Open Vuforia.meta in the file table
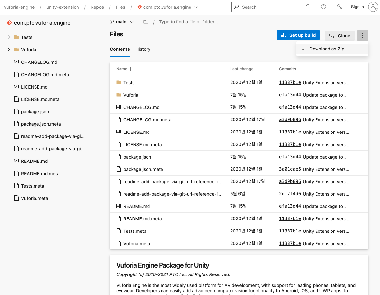Screen dimensions: 380x295 click(137, 243)
